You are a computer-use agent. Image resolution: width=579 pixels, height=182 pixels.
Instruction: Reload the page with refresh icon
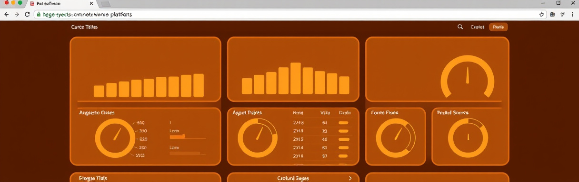[28, 15]
